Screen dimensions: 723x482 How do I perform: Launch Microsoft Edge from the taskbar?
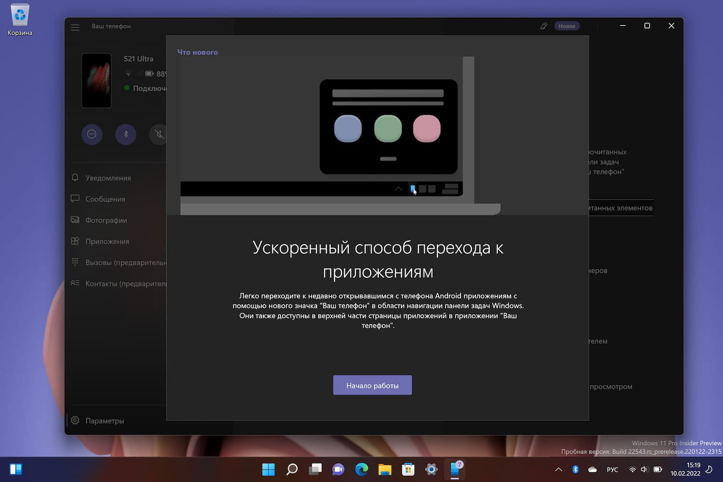click(361, 469)
